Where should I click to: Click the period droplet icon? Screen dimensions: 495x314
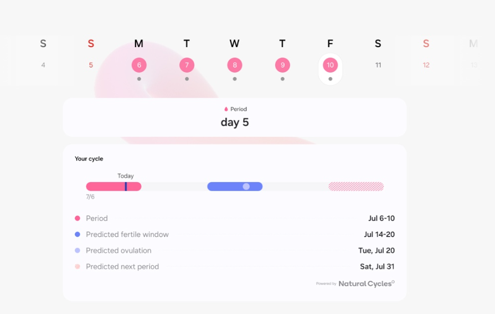point(226,110)
